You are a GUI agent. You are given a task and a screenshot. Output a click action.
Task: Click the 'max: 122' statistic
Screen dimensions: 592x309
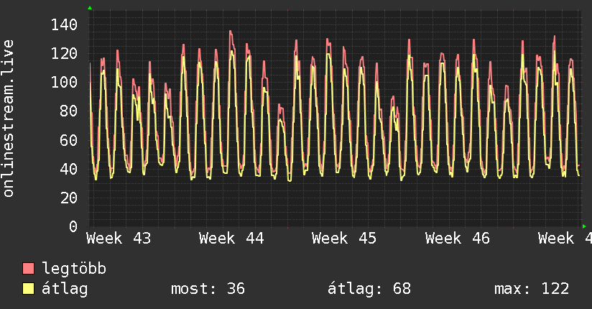pos(532,289)
